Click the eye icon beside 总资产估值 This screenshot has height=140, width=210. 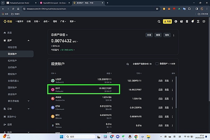tap(67, 35)
